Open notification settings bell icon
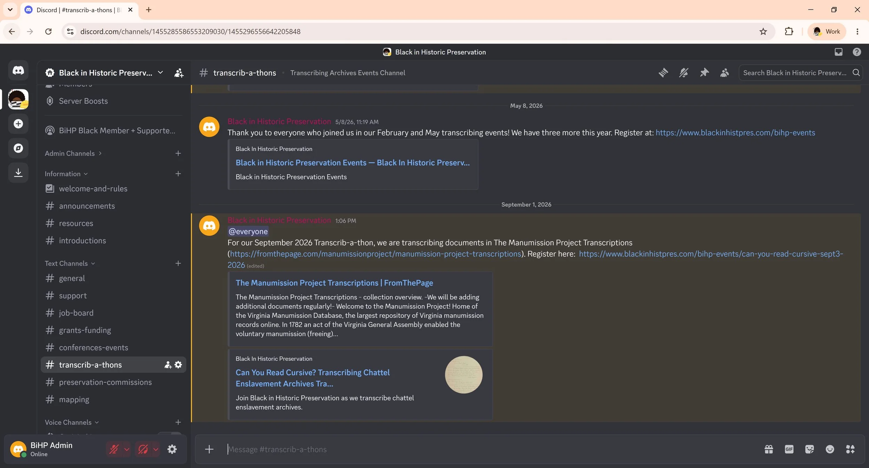 (684, 73)
